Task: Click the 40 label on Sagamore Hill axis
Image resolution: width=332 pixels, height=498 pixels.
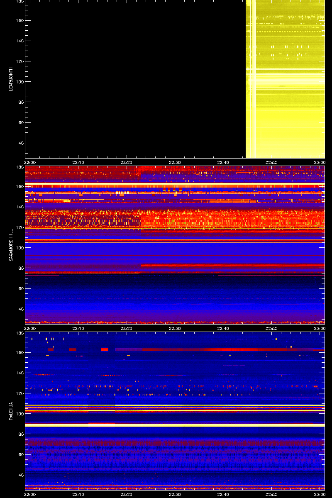Action: pyautogui.click(x=21, y=309)
